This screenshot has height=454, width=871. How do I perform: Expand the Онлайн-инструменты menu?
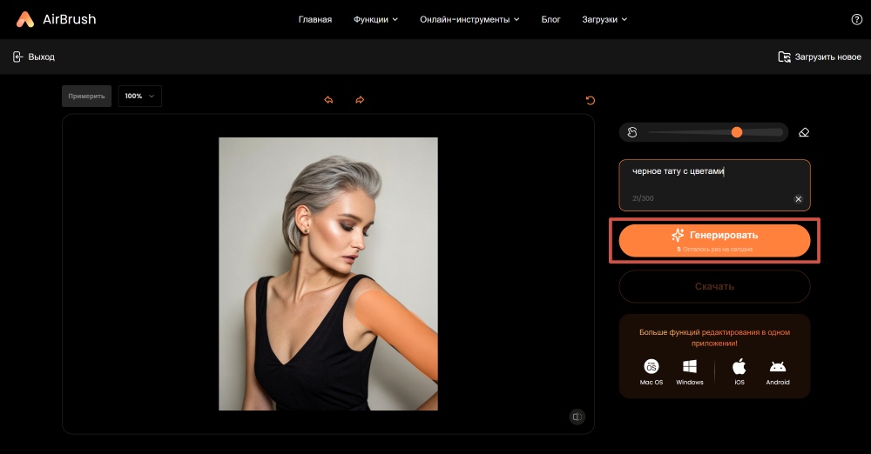[x=469, y=19]
